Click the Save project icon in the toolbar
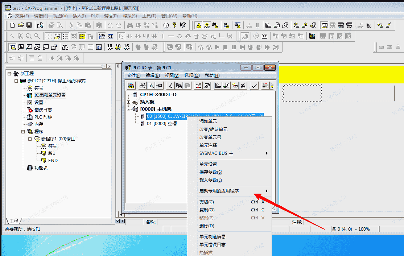 coord(29,25)
